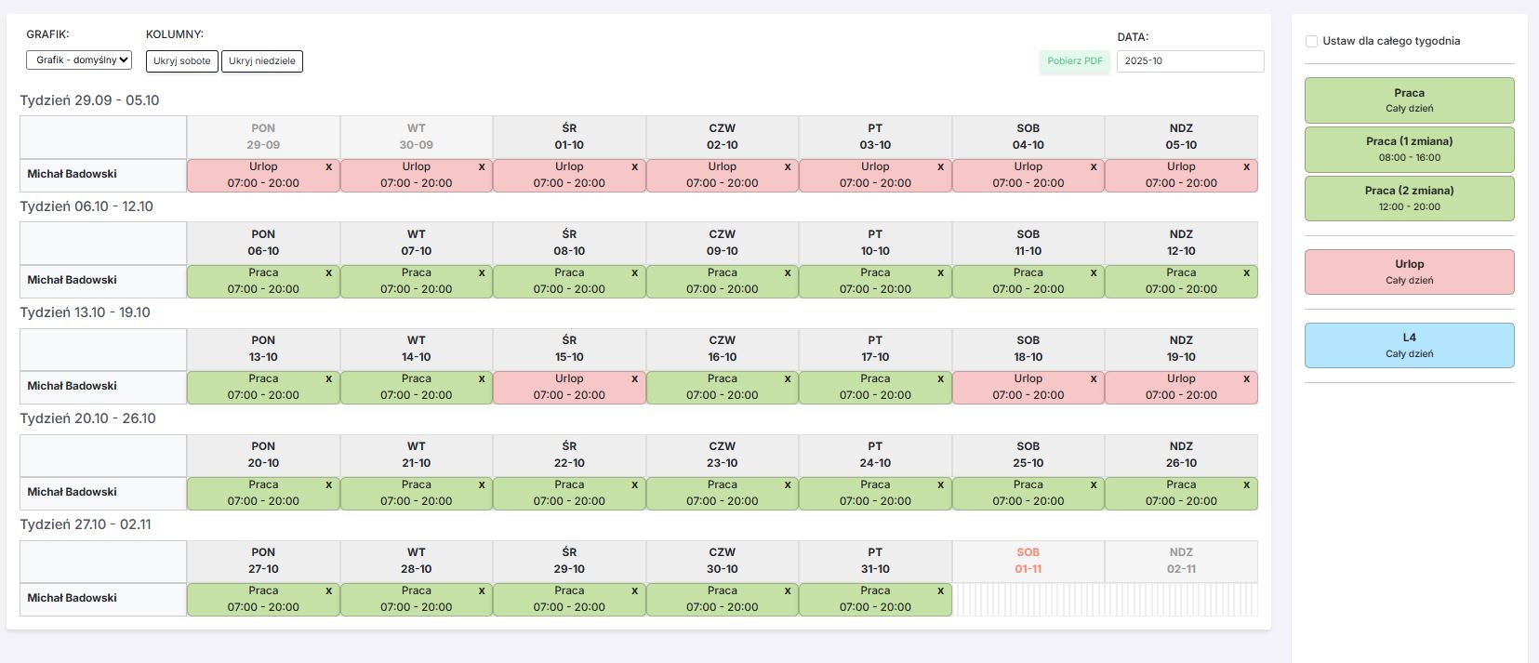1539x663 pixels.
Task: Remove the Urlop entry on 15-10
Action: pos(634,379)
